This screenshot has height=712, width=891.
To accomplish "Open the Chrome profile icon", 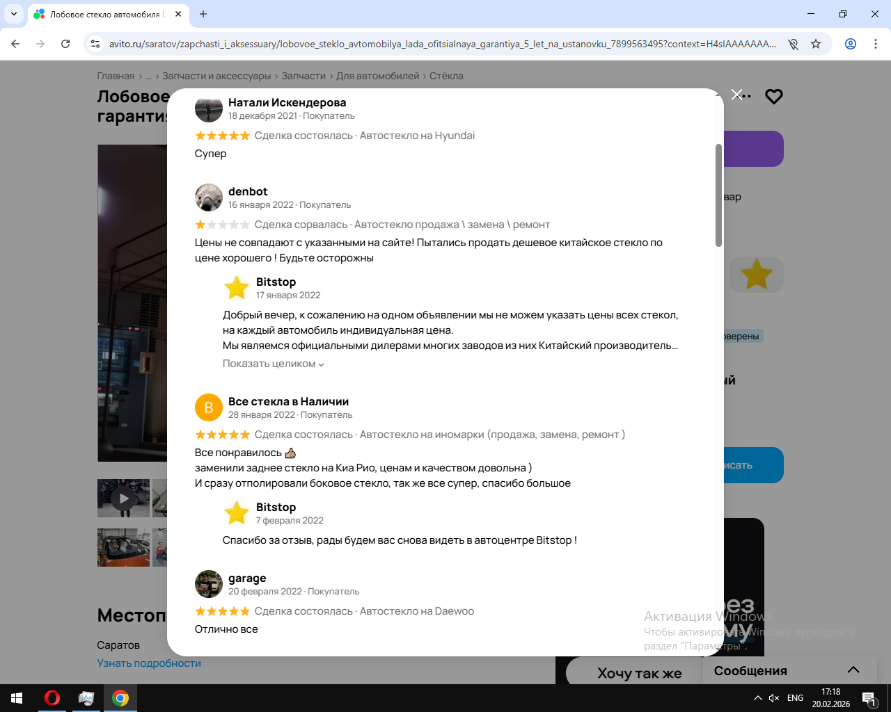I will [851, 44].
